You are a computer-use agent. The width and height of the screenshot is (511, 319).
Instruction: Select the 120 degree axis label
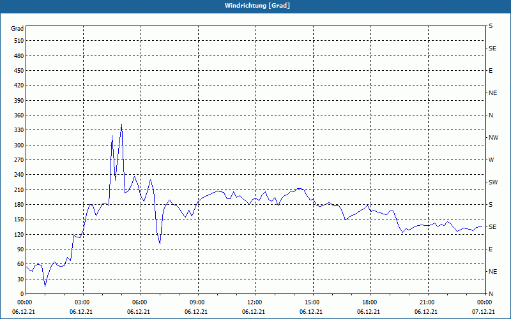tap(19, 234)
